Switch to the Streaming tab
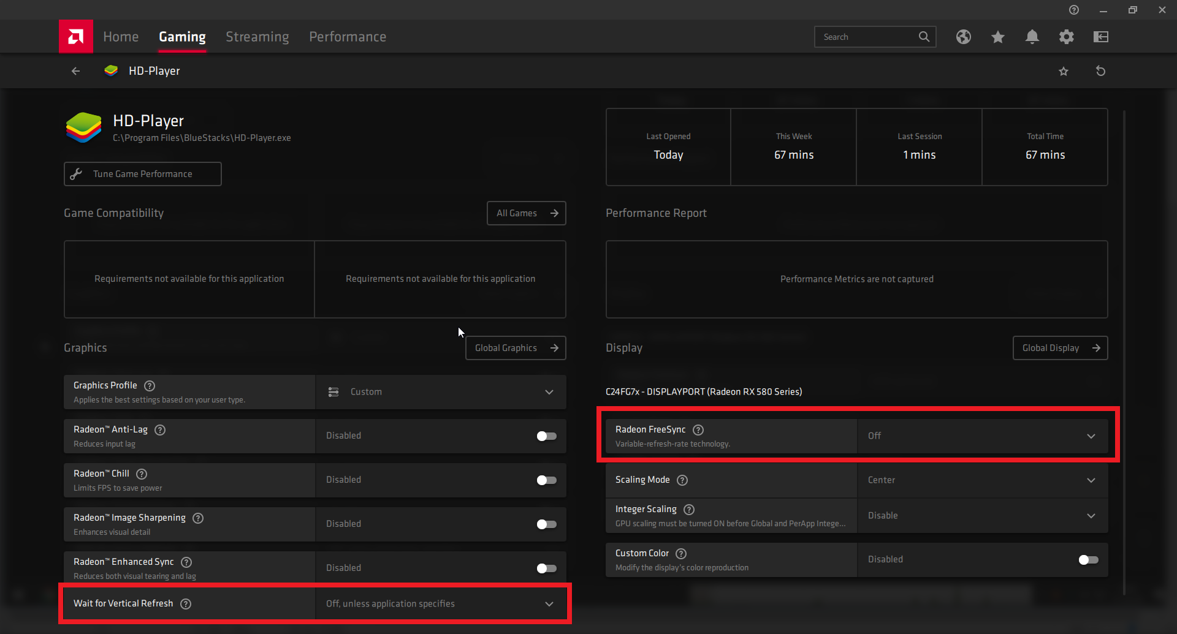Image resolution: width=1177 pixels, height=634 pixels. point(257,37)
